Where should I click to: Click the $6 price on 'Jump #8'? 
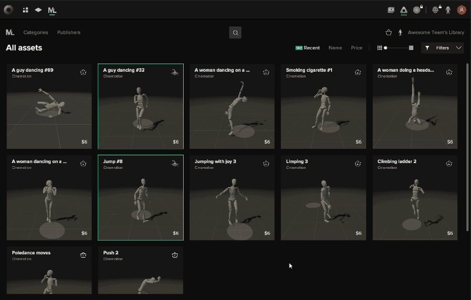[175, 233]
